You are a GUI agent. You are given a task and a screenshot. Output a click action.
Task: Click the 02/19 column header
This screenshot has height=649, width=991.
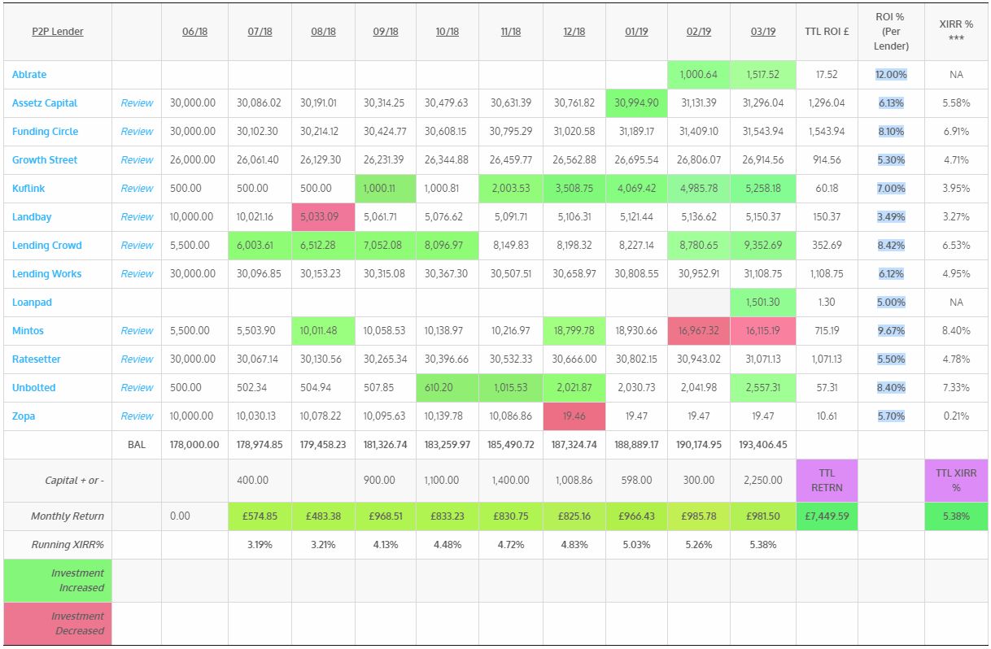point(699,32)
